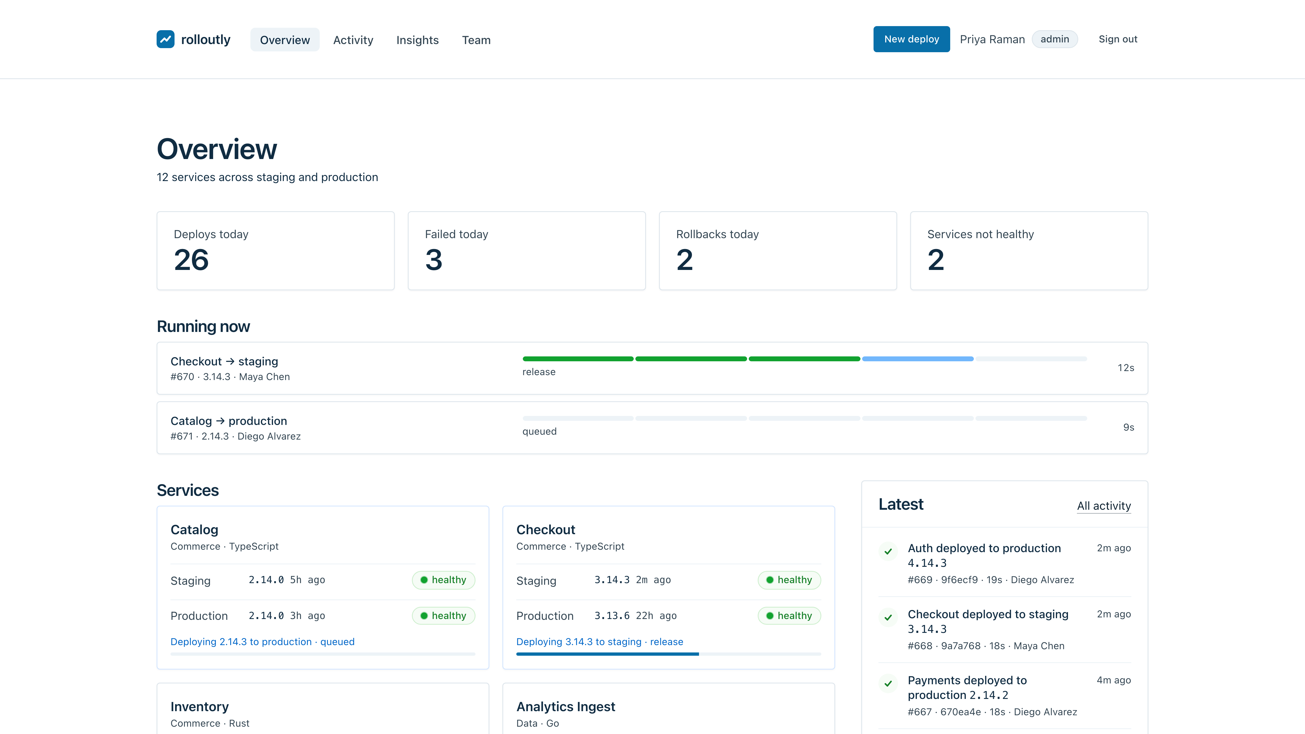Click the Catalog production queued progress bar
The width and height of the screenshot is (1305, 734).
804,418
